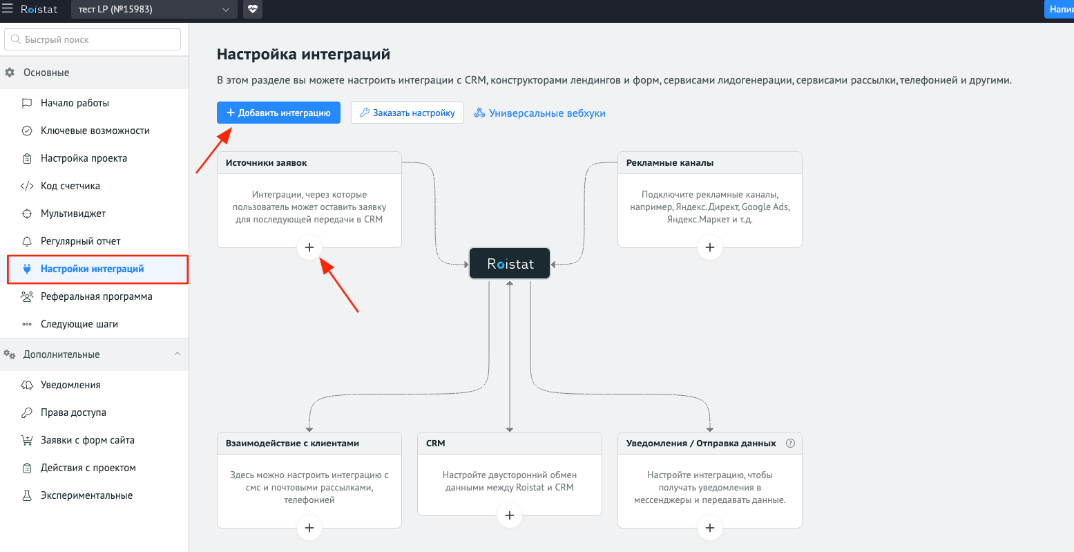Click the 'CRM' card title
This screenshot has width=1074, height=552.
coord(436,444)
